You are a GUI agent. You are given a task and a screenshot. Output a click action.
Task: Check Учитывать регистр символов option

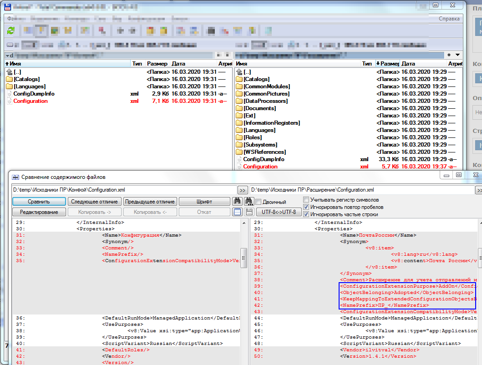click(x=306, y=200)
